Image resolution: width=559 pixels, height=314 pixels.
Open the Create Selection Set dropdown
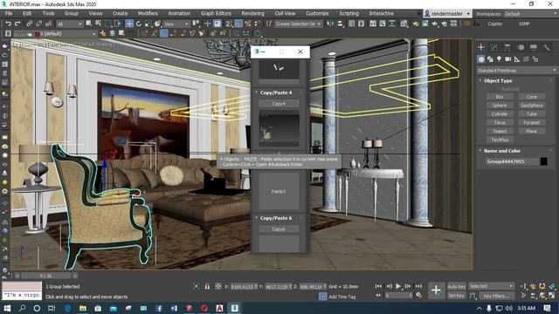298,24
